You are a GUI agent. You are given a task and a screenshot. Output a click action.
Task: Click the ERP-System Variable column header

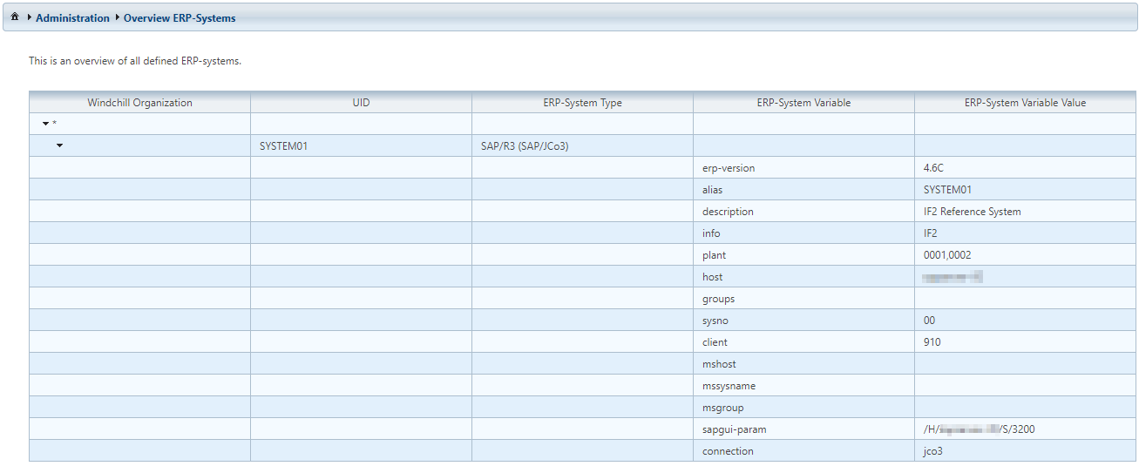click(803, 103)
